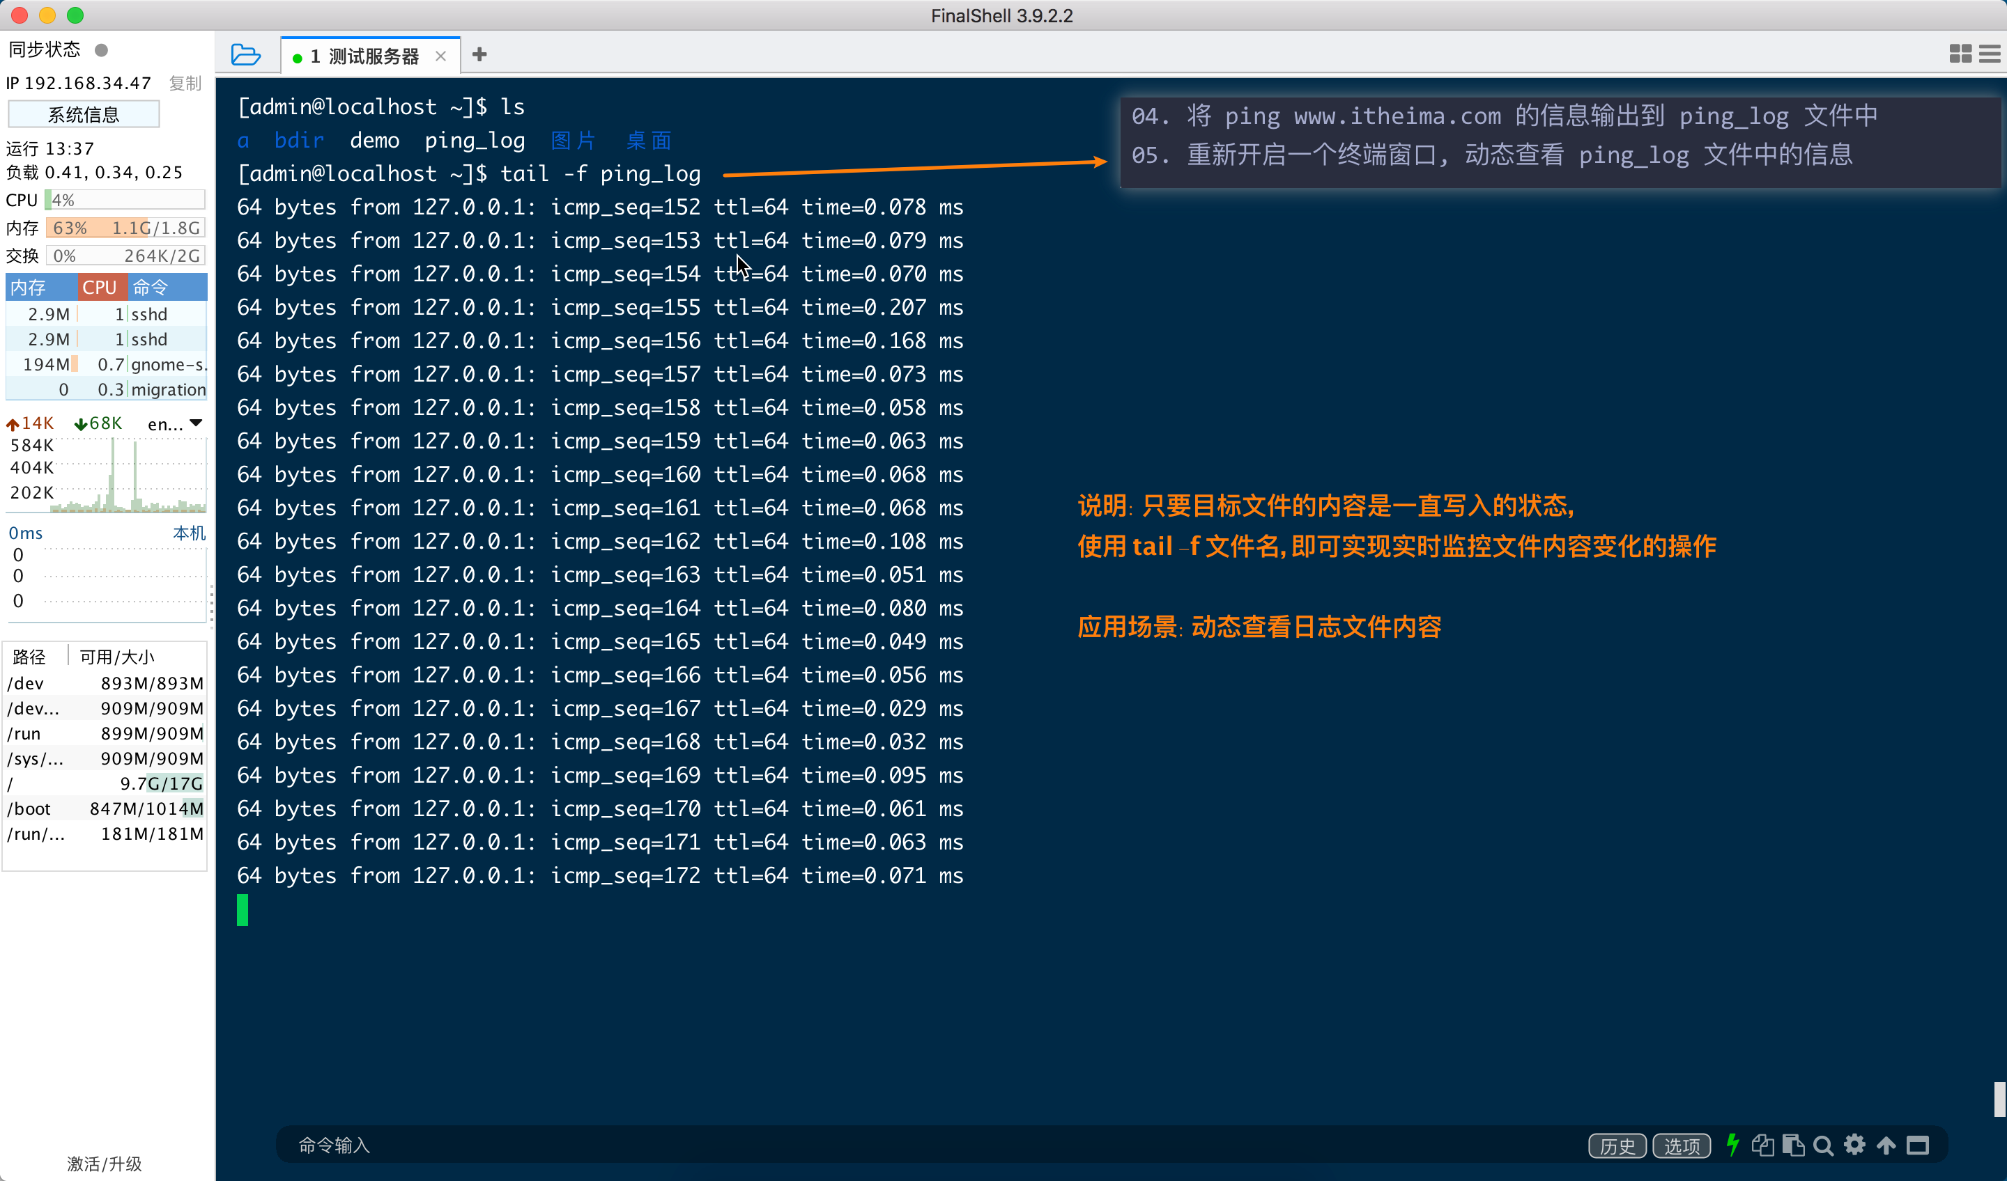Sort processes by CPU column
The width and height of the screenshot is (2007, 1181).
point(100,288)
